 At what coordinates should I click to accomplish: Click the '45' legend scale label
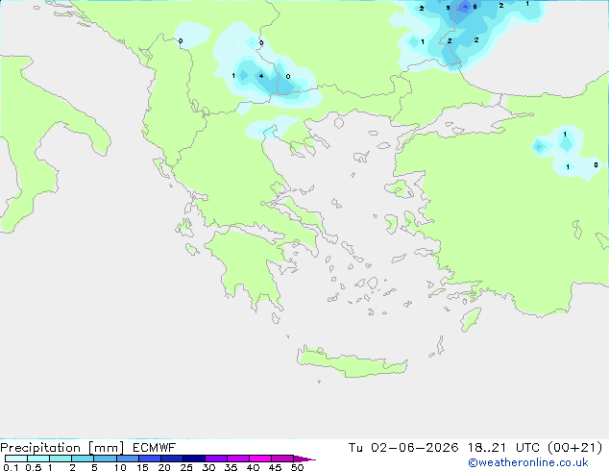tap(275, 467)
